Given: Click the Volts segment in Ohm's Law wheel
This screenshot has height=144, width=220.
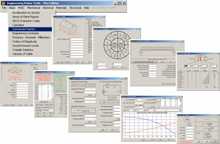Looking at the screenshot, I should (115, 42).
